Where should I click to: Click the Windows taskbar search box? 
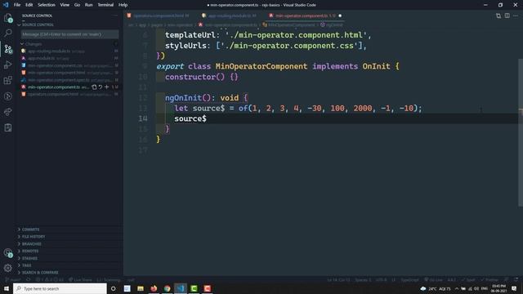pyautogui.click(x=60, y=288)
